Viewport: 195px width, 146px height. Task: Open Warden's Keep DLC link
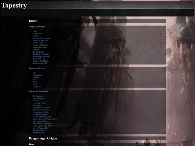(40, 61)
